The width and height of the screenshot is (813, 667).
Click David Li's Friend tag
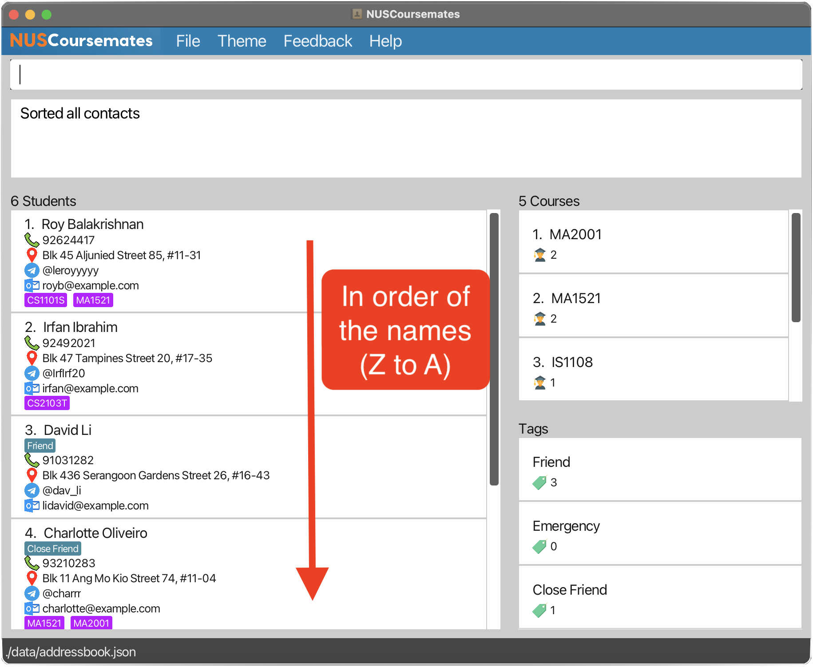(x=40, y=446)
